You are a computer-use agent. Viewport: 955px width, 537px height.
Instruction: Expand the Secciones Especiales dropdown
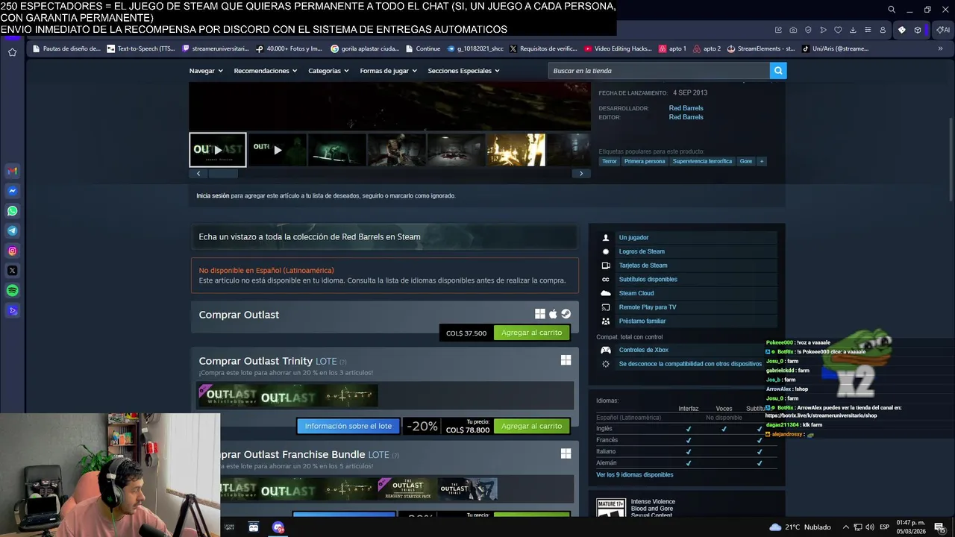(x=463, y=71)
